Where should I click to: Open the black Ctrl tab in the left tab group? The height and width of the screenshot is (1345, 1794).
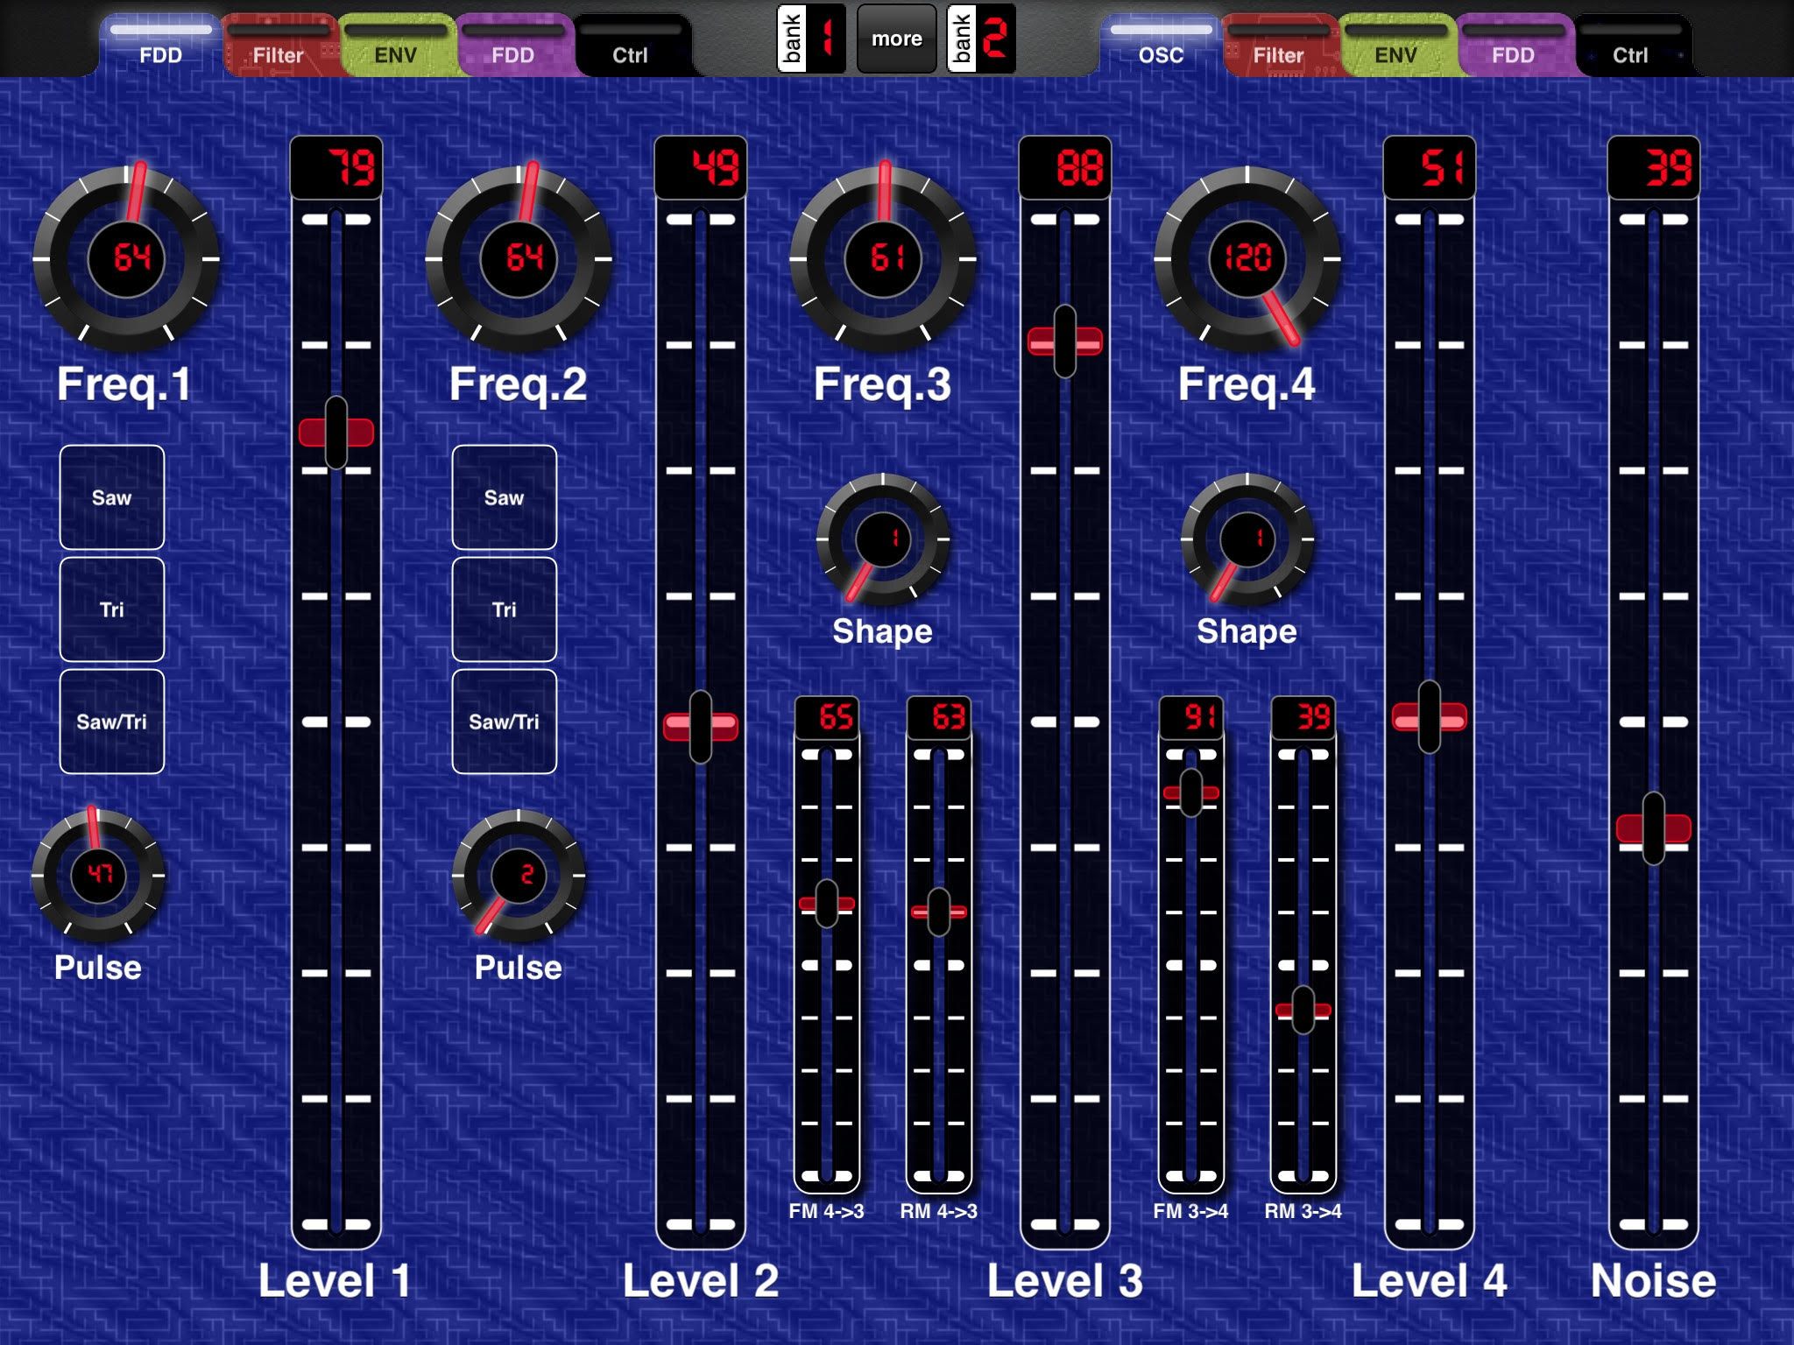(630, 46)
